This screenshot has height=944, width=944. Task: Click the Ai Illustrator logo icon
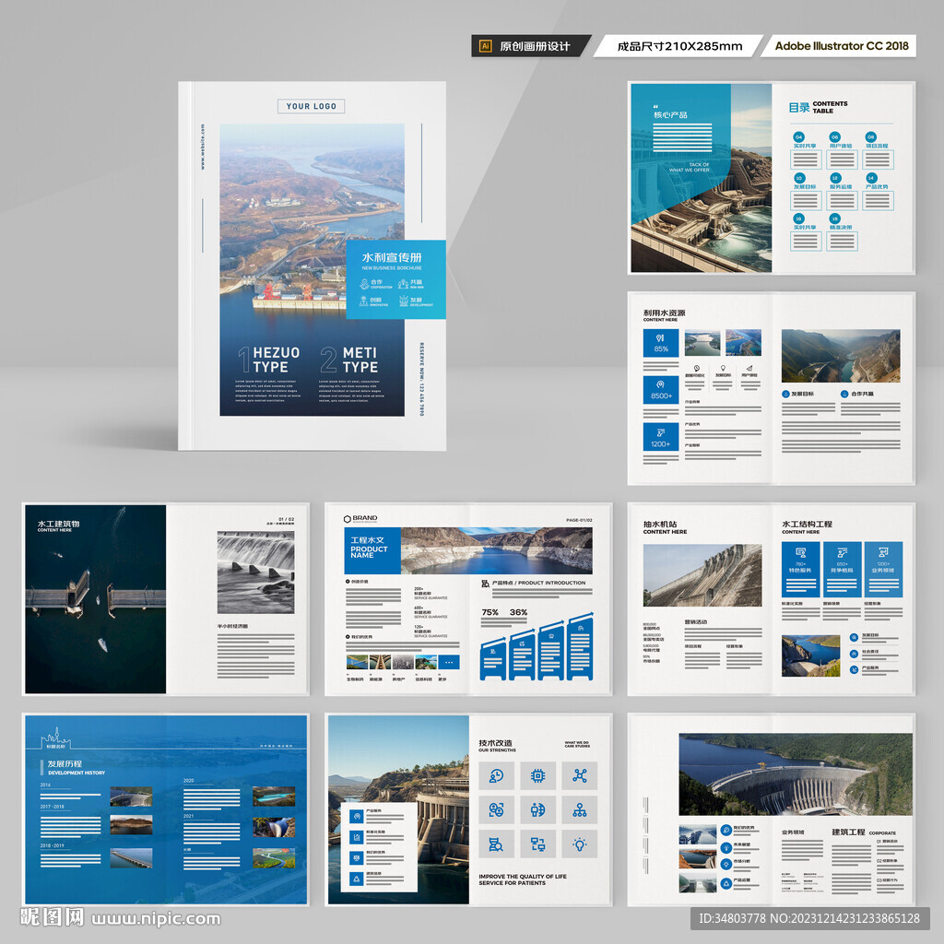click(x=485, y=46)
